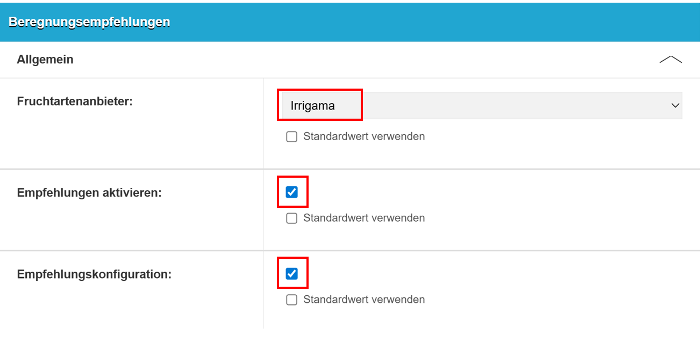The height and width of the screenshot is (342, 700).
Task: Tick Standardwert verwenden checkbox below Empfehlungen aktivieren
Action: (x=292, y=219)
